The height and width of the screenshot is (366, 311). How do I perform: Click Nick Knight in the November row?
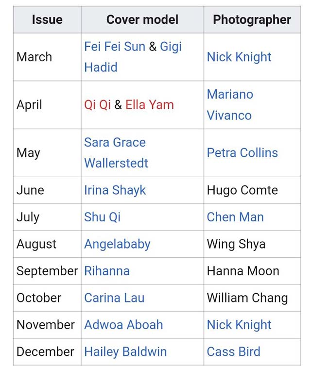[x=239, y=325]
